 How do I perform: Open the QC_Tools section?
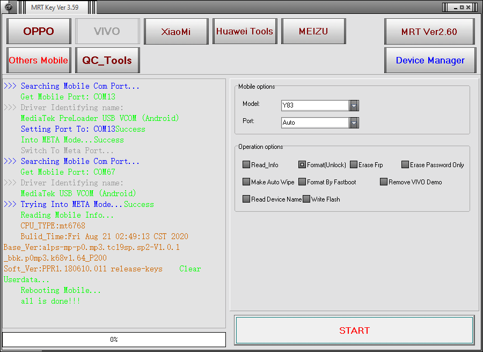107,60
